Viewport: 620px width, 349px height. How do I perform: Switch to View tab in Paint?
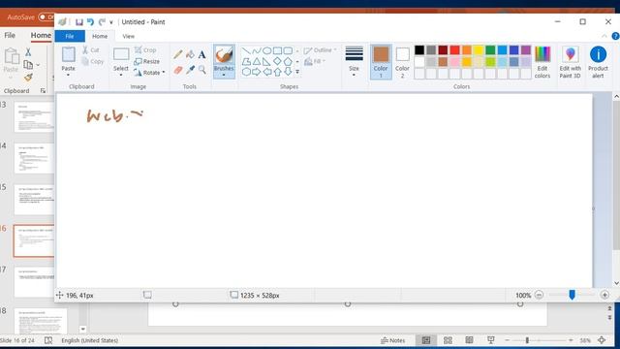click(128, 36)
